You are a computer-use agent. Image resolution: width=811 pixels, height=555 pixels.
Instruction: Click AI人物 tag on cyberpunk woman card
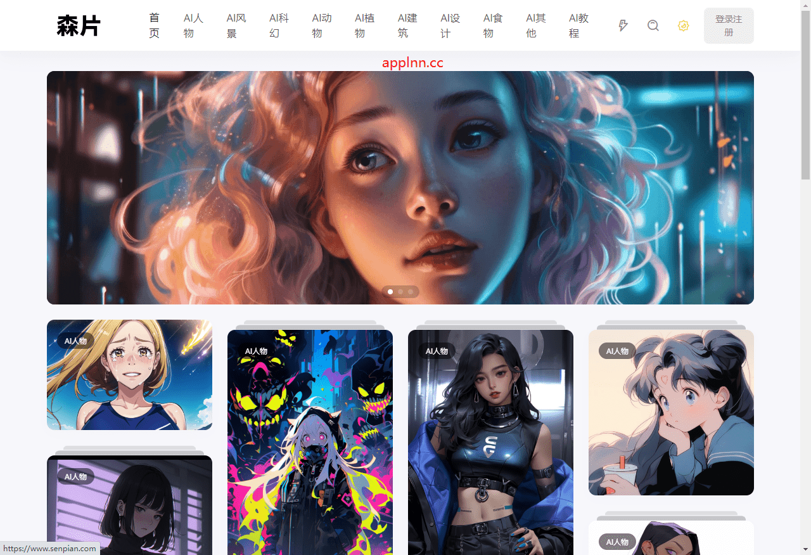point(437,351)
